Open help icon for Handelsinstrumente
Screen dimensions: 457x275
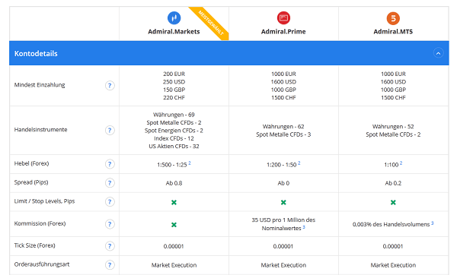[110, 130]
